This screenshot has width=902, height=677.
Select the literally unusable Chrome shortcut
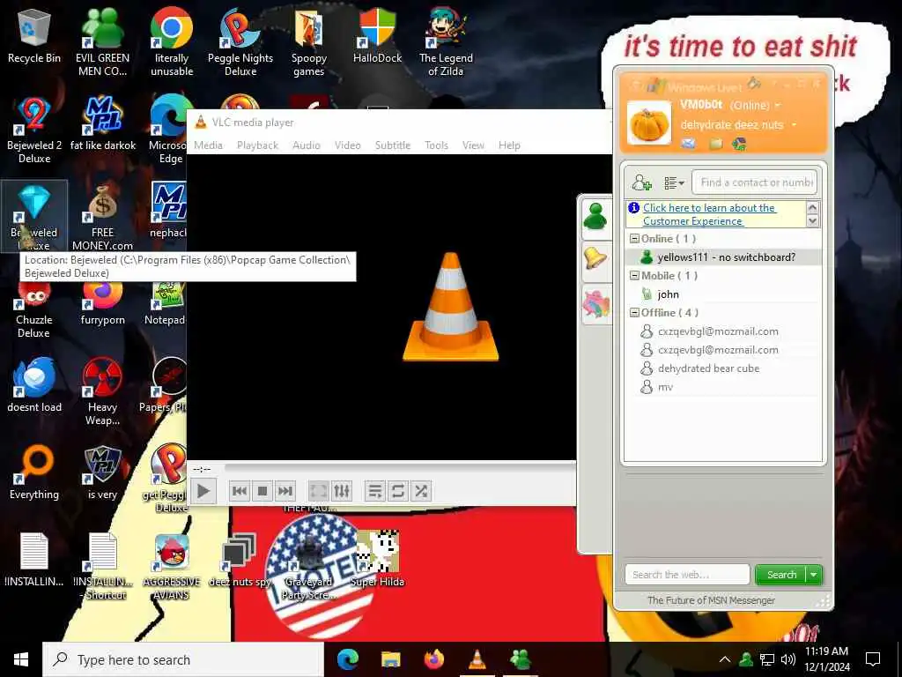pyautogui.click(x=172, y=42)
